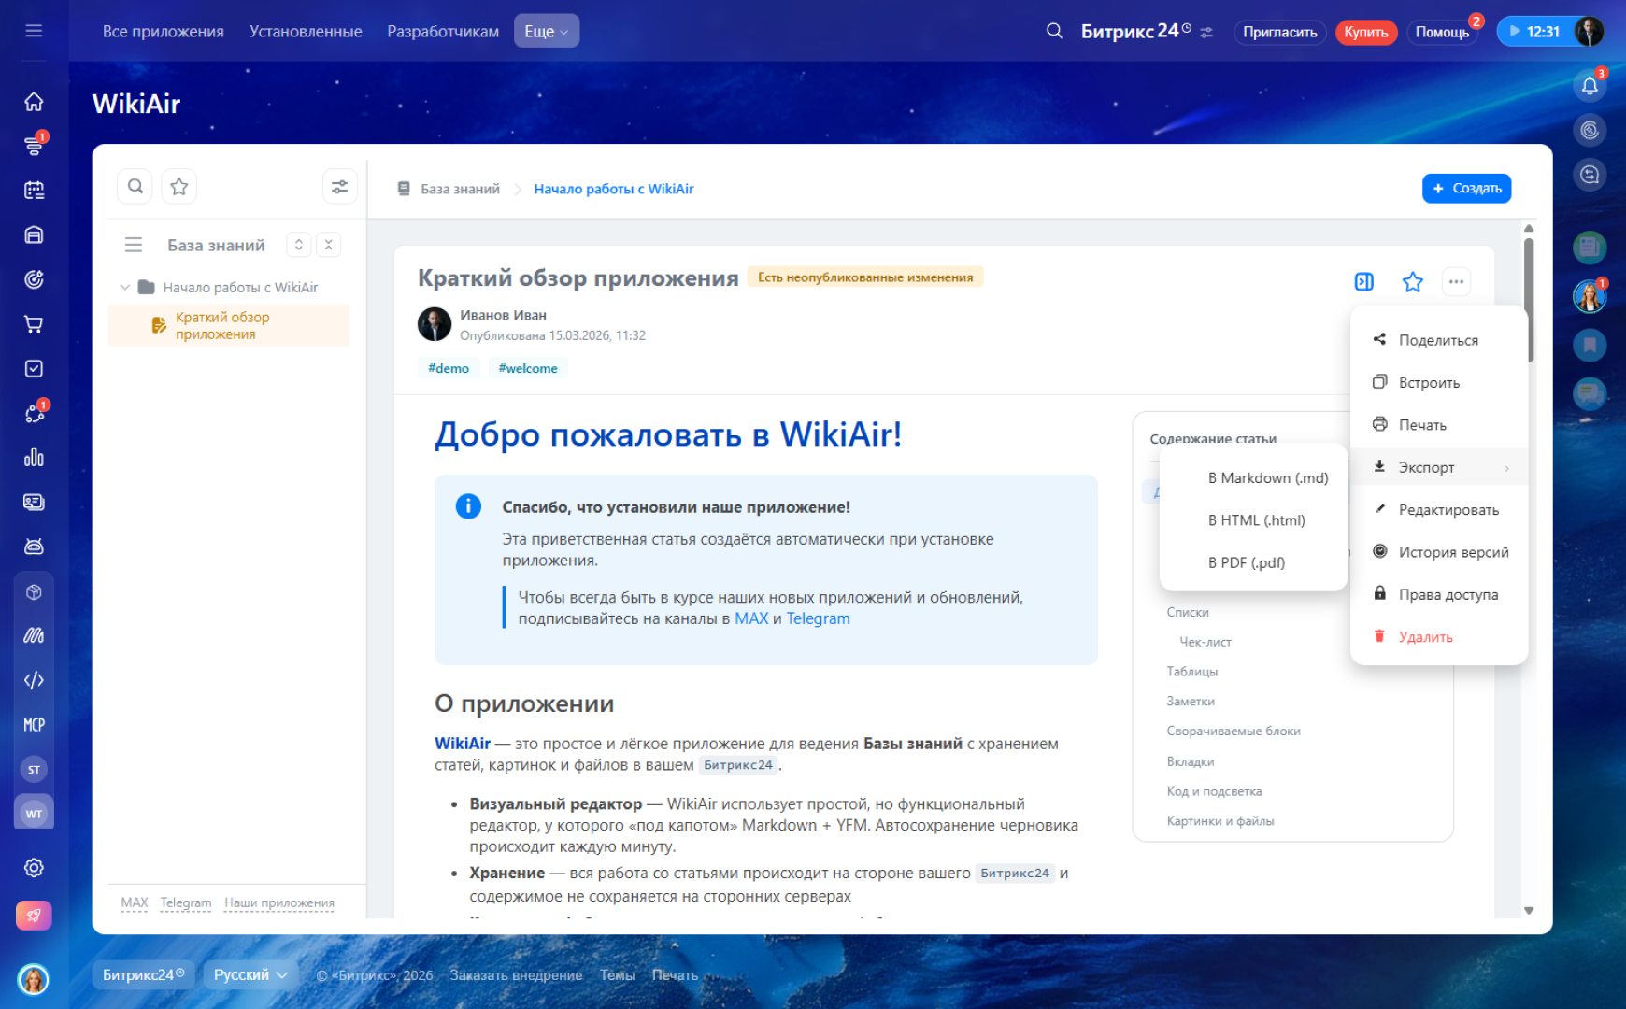Expand or collapse all tree items button

tap(299, 245)
